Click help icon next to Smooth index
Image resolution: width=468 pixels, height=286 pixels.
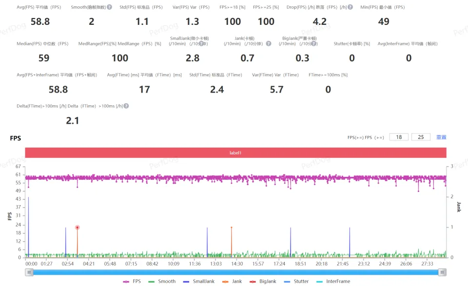tap(109, 7)
